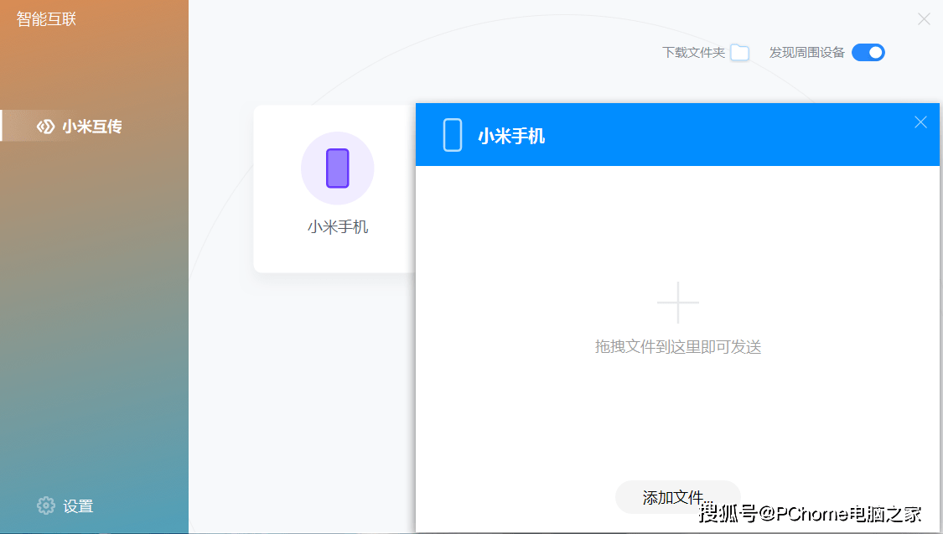
Task: Close the 小米手机 transfer panel
Action: coord(920,122)
